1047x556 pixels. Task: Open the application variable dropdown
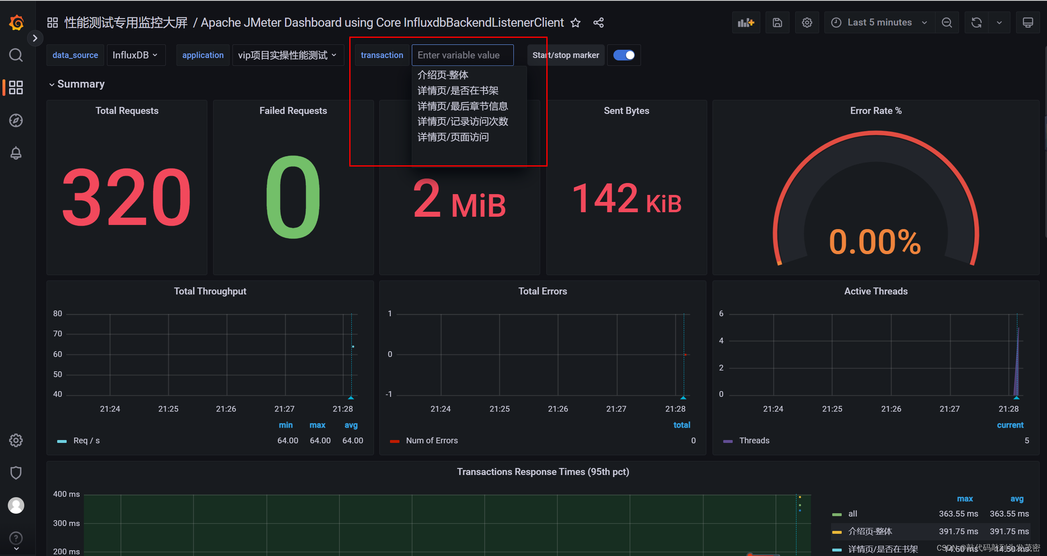click(288, 55)
